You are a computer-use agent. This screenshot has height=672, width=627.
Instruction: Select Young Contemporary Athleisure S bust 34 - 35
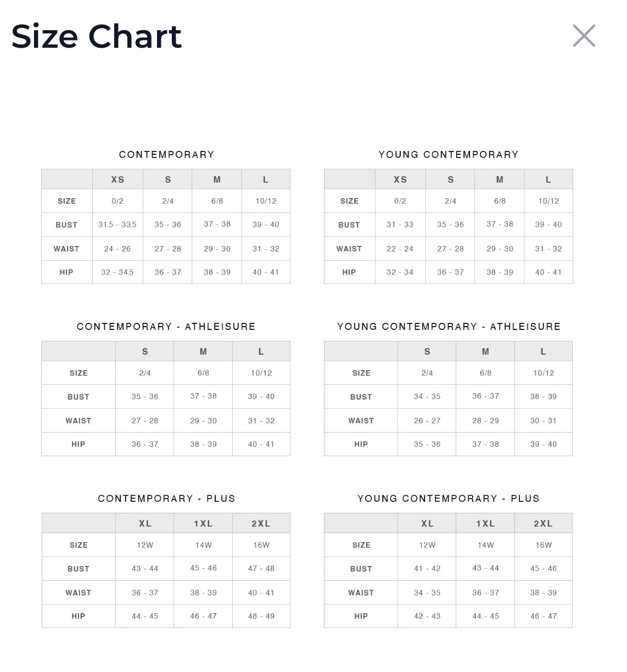coord(427,396)
